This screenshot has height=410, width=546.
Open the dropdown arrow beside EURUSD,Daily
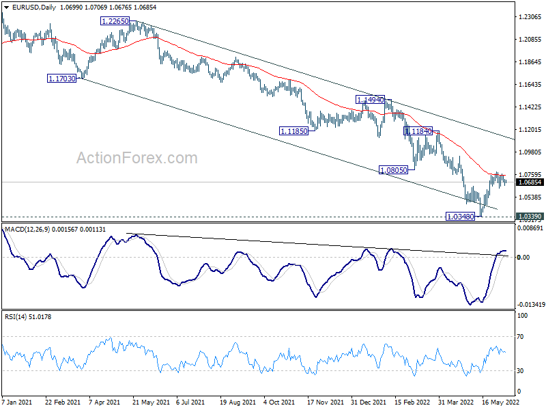click(6, 8)
